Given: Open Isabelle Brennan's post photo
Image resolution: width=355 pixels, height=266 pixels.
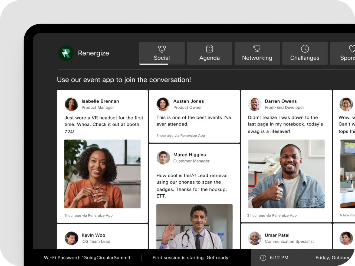Looking at the screenshot, I should tap(102, 174).
